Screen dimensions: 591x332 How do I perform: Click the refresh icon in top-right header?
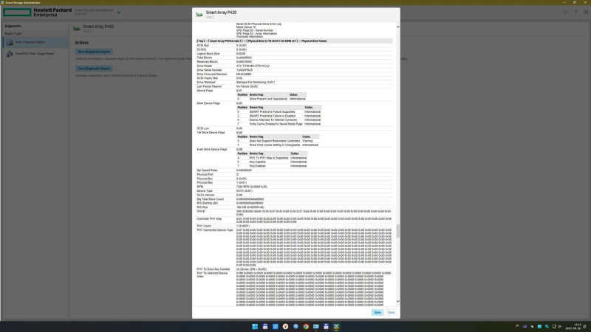click(x=565, y=12)
